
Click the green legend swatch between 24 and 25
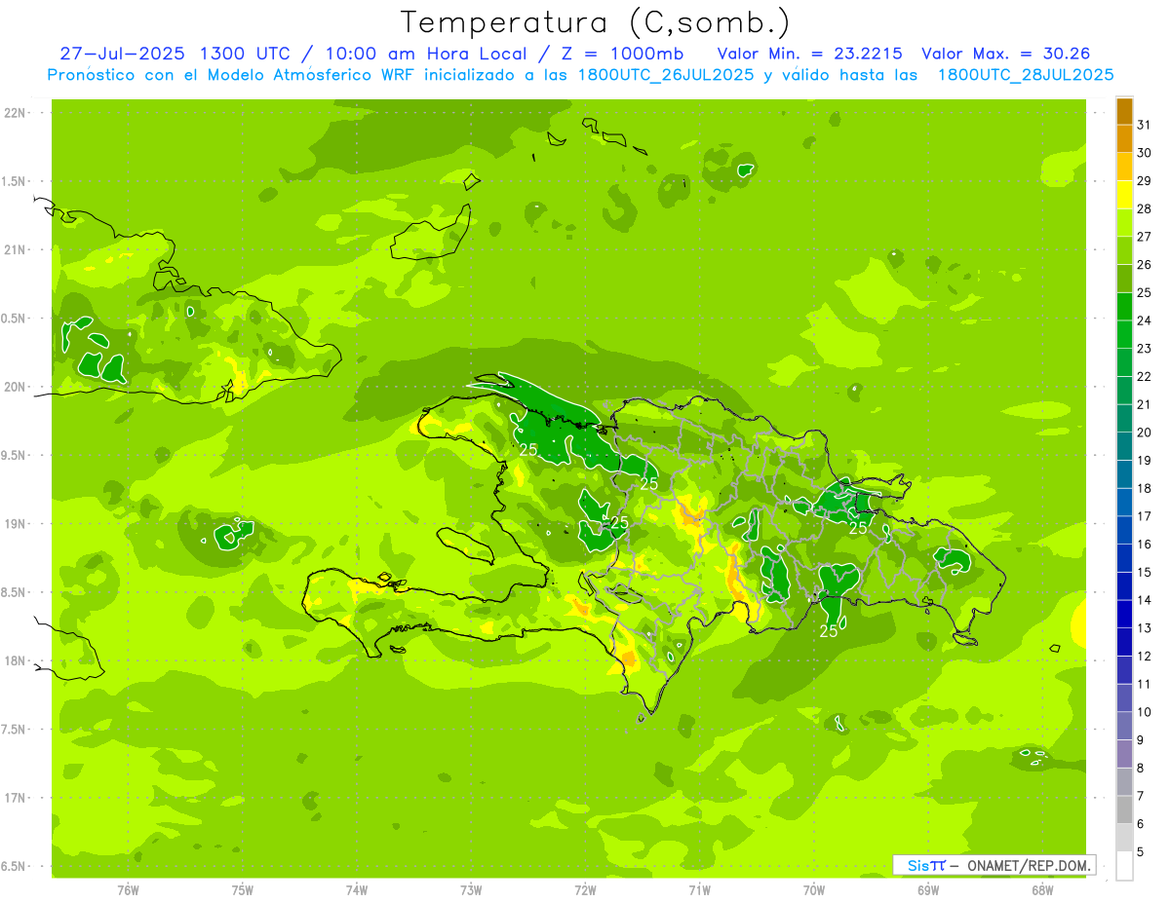[1124, 307]
